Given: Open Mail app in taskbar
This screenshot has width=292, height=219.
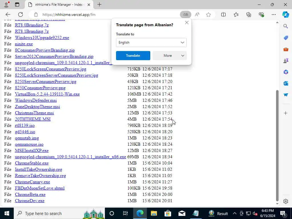Looking at the screenshot, I should pos(182,213).
